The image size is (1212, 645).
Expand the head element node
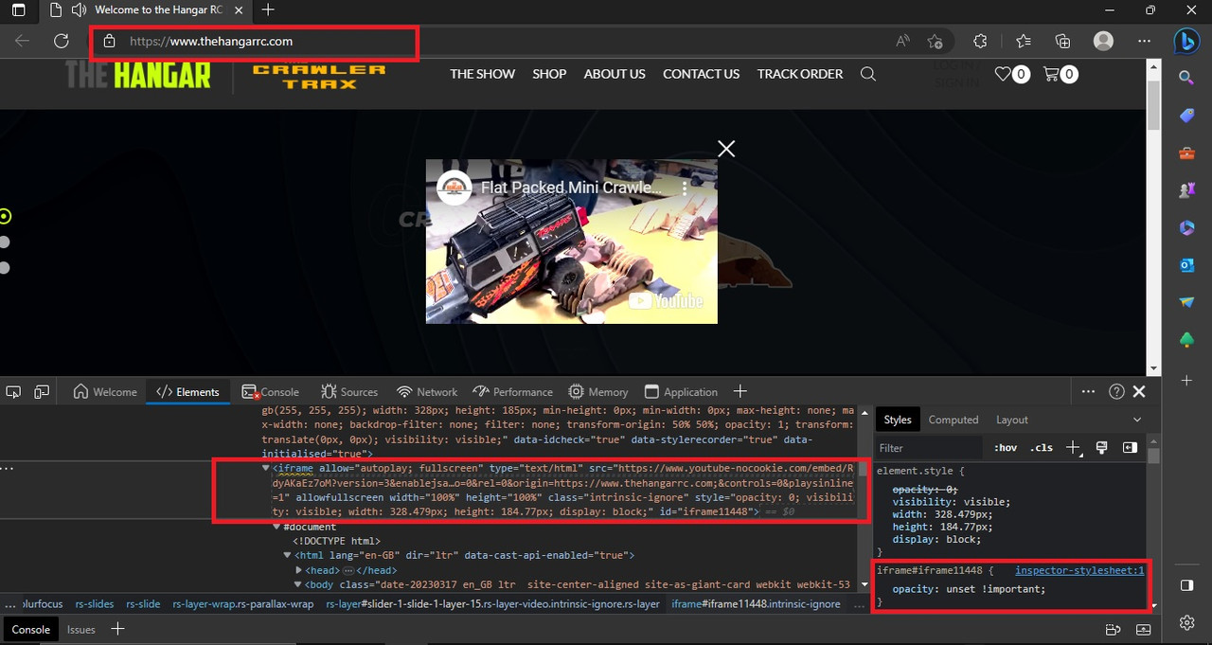click(x=299, y=570)
